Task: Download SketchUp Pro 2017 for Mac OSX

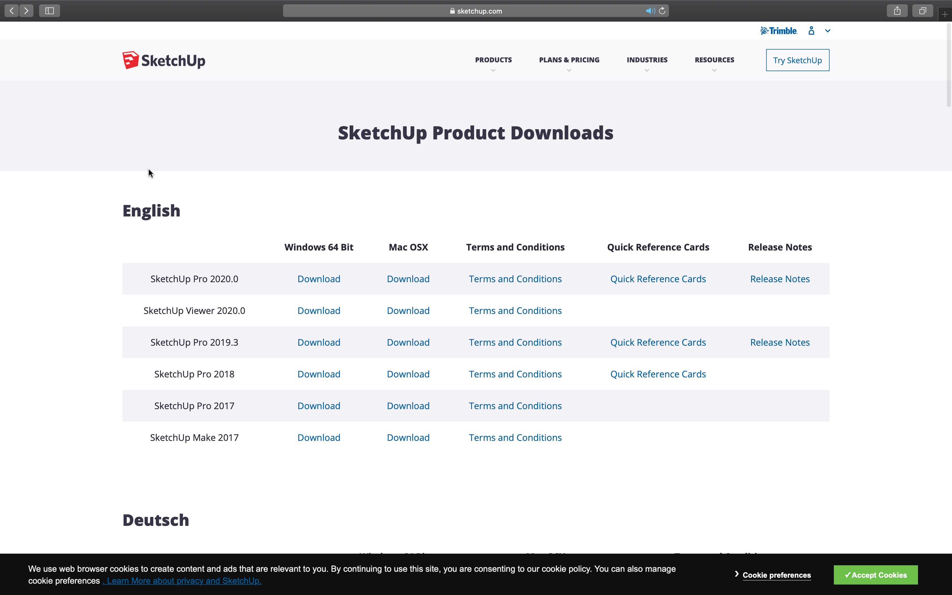Action: (408, 406)
